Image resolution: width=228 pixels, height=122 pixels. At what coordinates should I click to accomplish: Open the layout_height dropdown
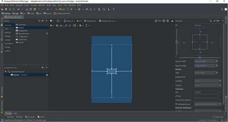click(x=217, y=65)
